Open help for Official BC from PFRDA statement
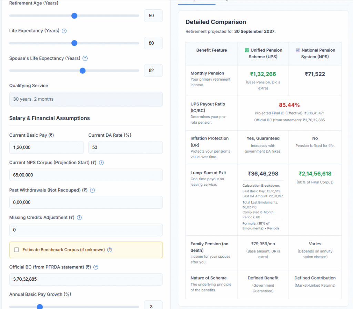Image resolution: width=353 pixels, height=309 pixels. 96,267
